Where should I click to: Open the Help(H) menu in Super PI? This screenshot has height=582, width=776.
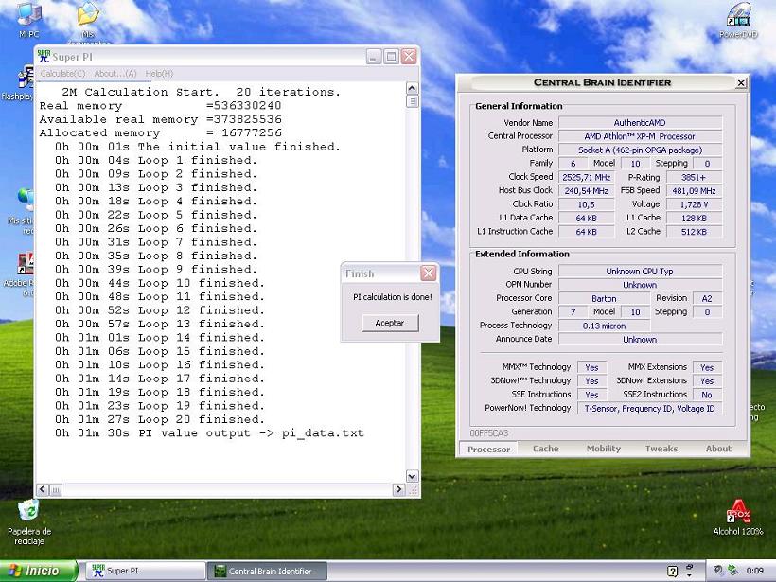[159, 74]
